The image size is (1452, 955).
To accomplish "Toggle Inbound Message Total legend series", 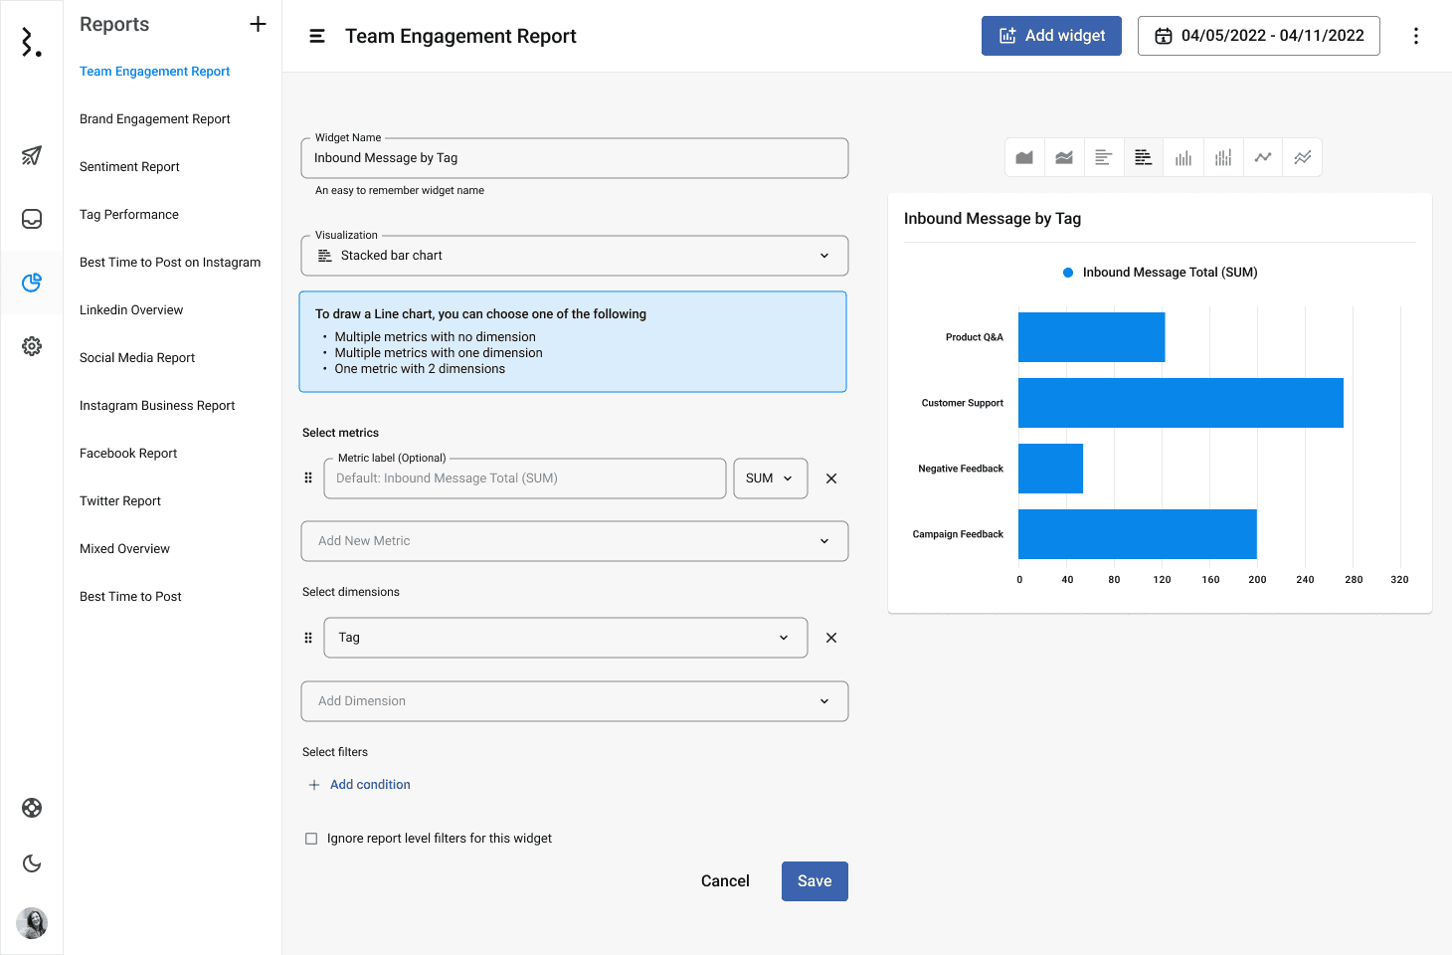I will point(1160,273).
